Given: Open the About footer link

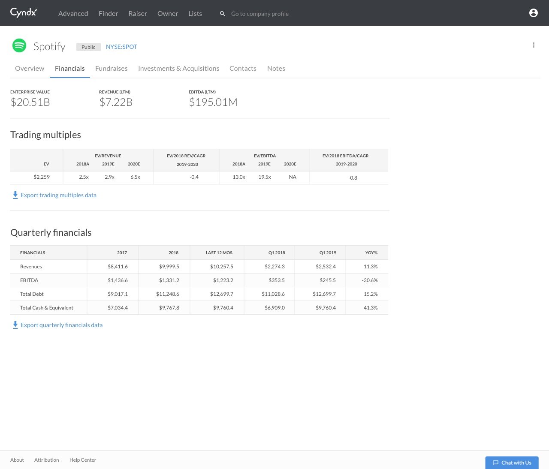Looking at the screenshot, I should tap(17, 460).
